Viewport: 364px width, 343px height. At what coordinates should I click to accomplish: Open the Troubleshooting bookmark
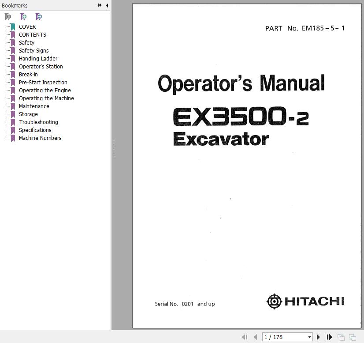pyautogui.click(x=38, y=122)
